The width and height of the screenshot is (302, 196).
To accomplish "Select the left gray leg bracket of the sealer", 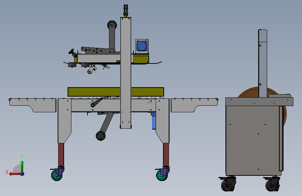I will point(64,121).
